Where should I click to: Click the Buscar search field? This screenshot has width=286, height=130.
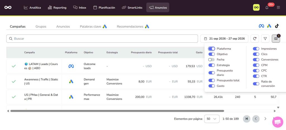(x=102, y=38)
